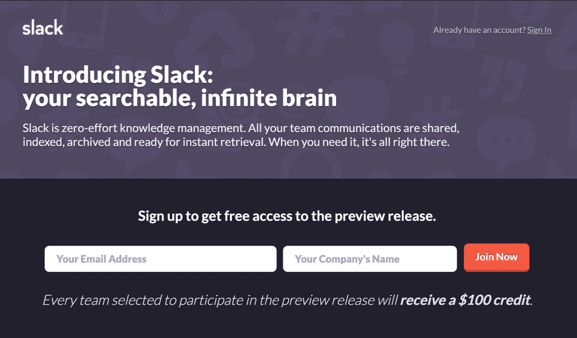This screenshot has height=338, width=577.
Task: Open the Sign In link
Action: [539, 30]
